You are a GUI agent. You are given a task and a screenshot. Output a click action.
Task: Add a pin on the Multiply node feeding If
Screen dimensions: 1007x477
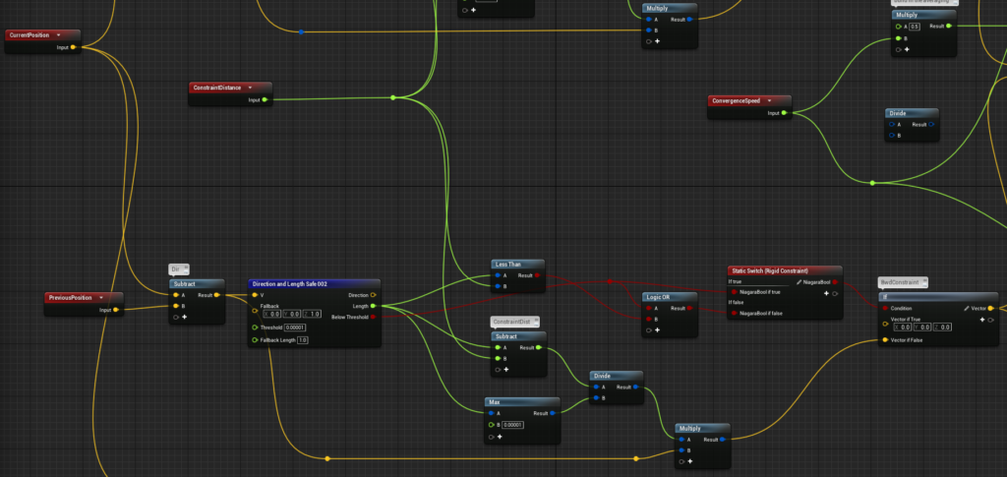[x=690, y=461]
